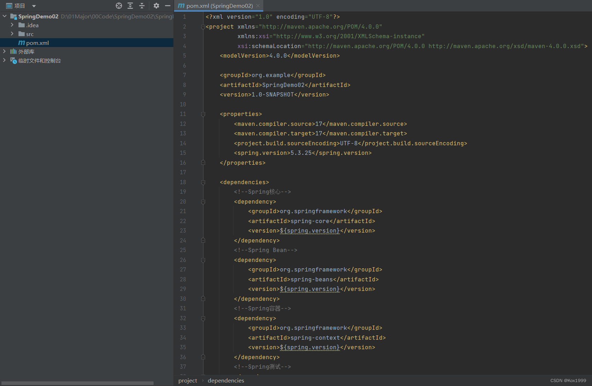592x386 pixels.
Task: Click the maven.compiler.source line
Action: click(320, 124)
